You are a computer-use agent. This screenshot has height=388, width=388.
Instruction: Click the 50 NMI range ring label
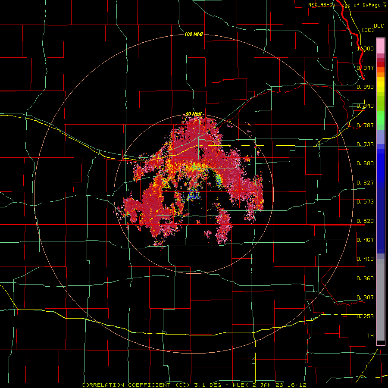point(194,114)
